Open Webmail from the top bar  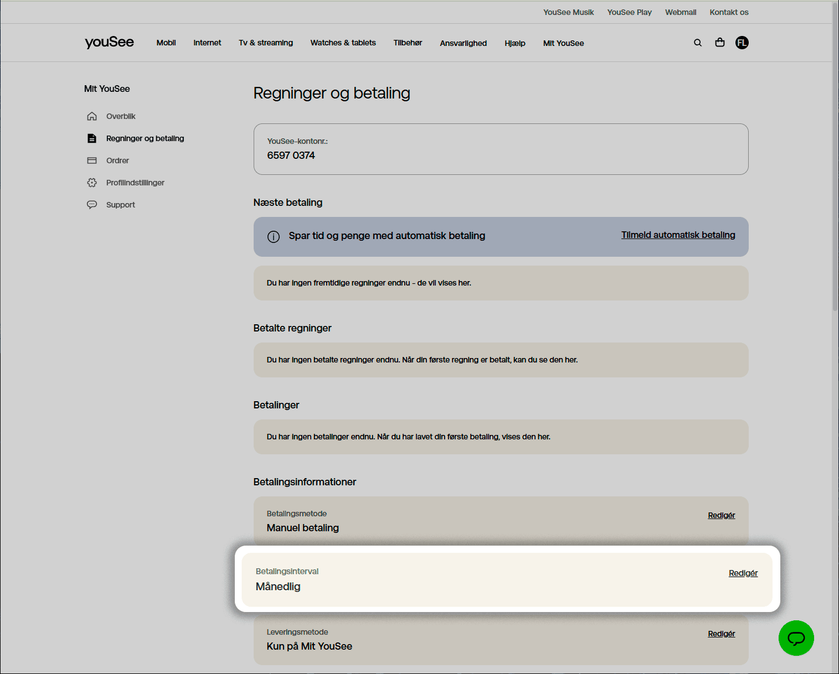pos(680,12)
